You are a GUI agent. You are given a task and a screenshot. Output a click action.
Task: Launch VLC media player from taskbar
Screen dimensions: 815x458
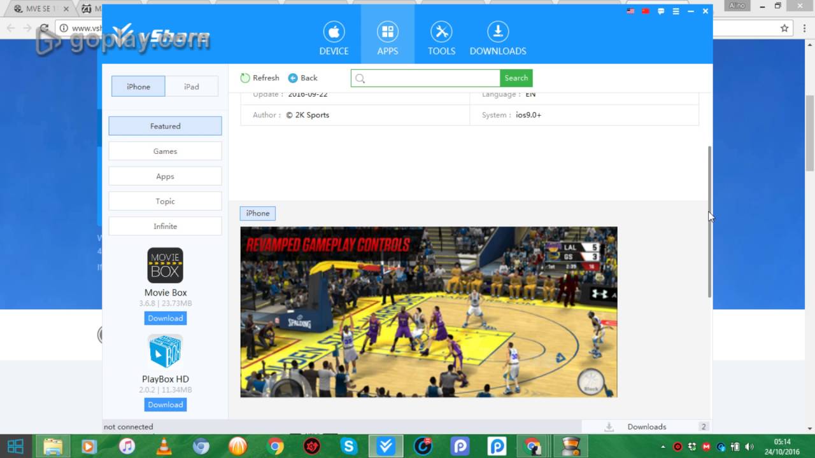164,447
